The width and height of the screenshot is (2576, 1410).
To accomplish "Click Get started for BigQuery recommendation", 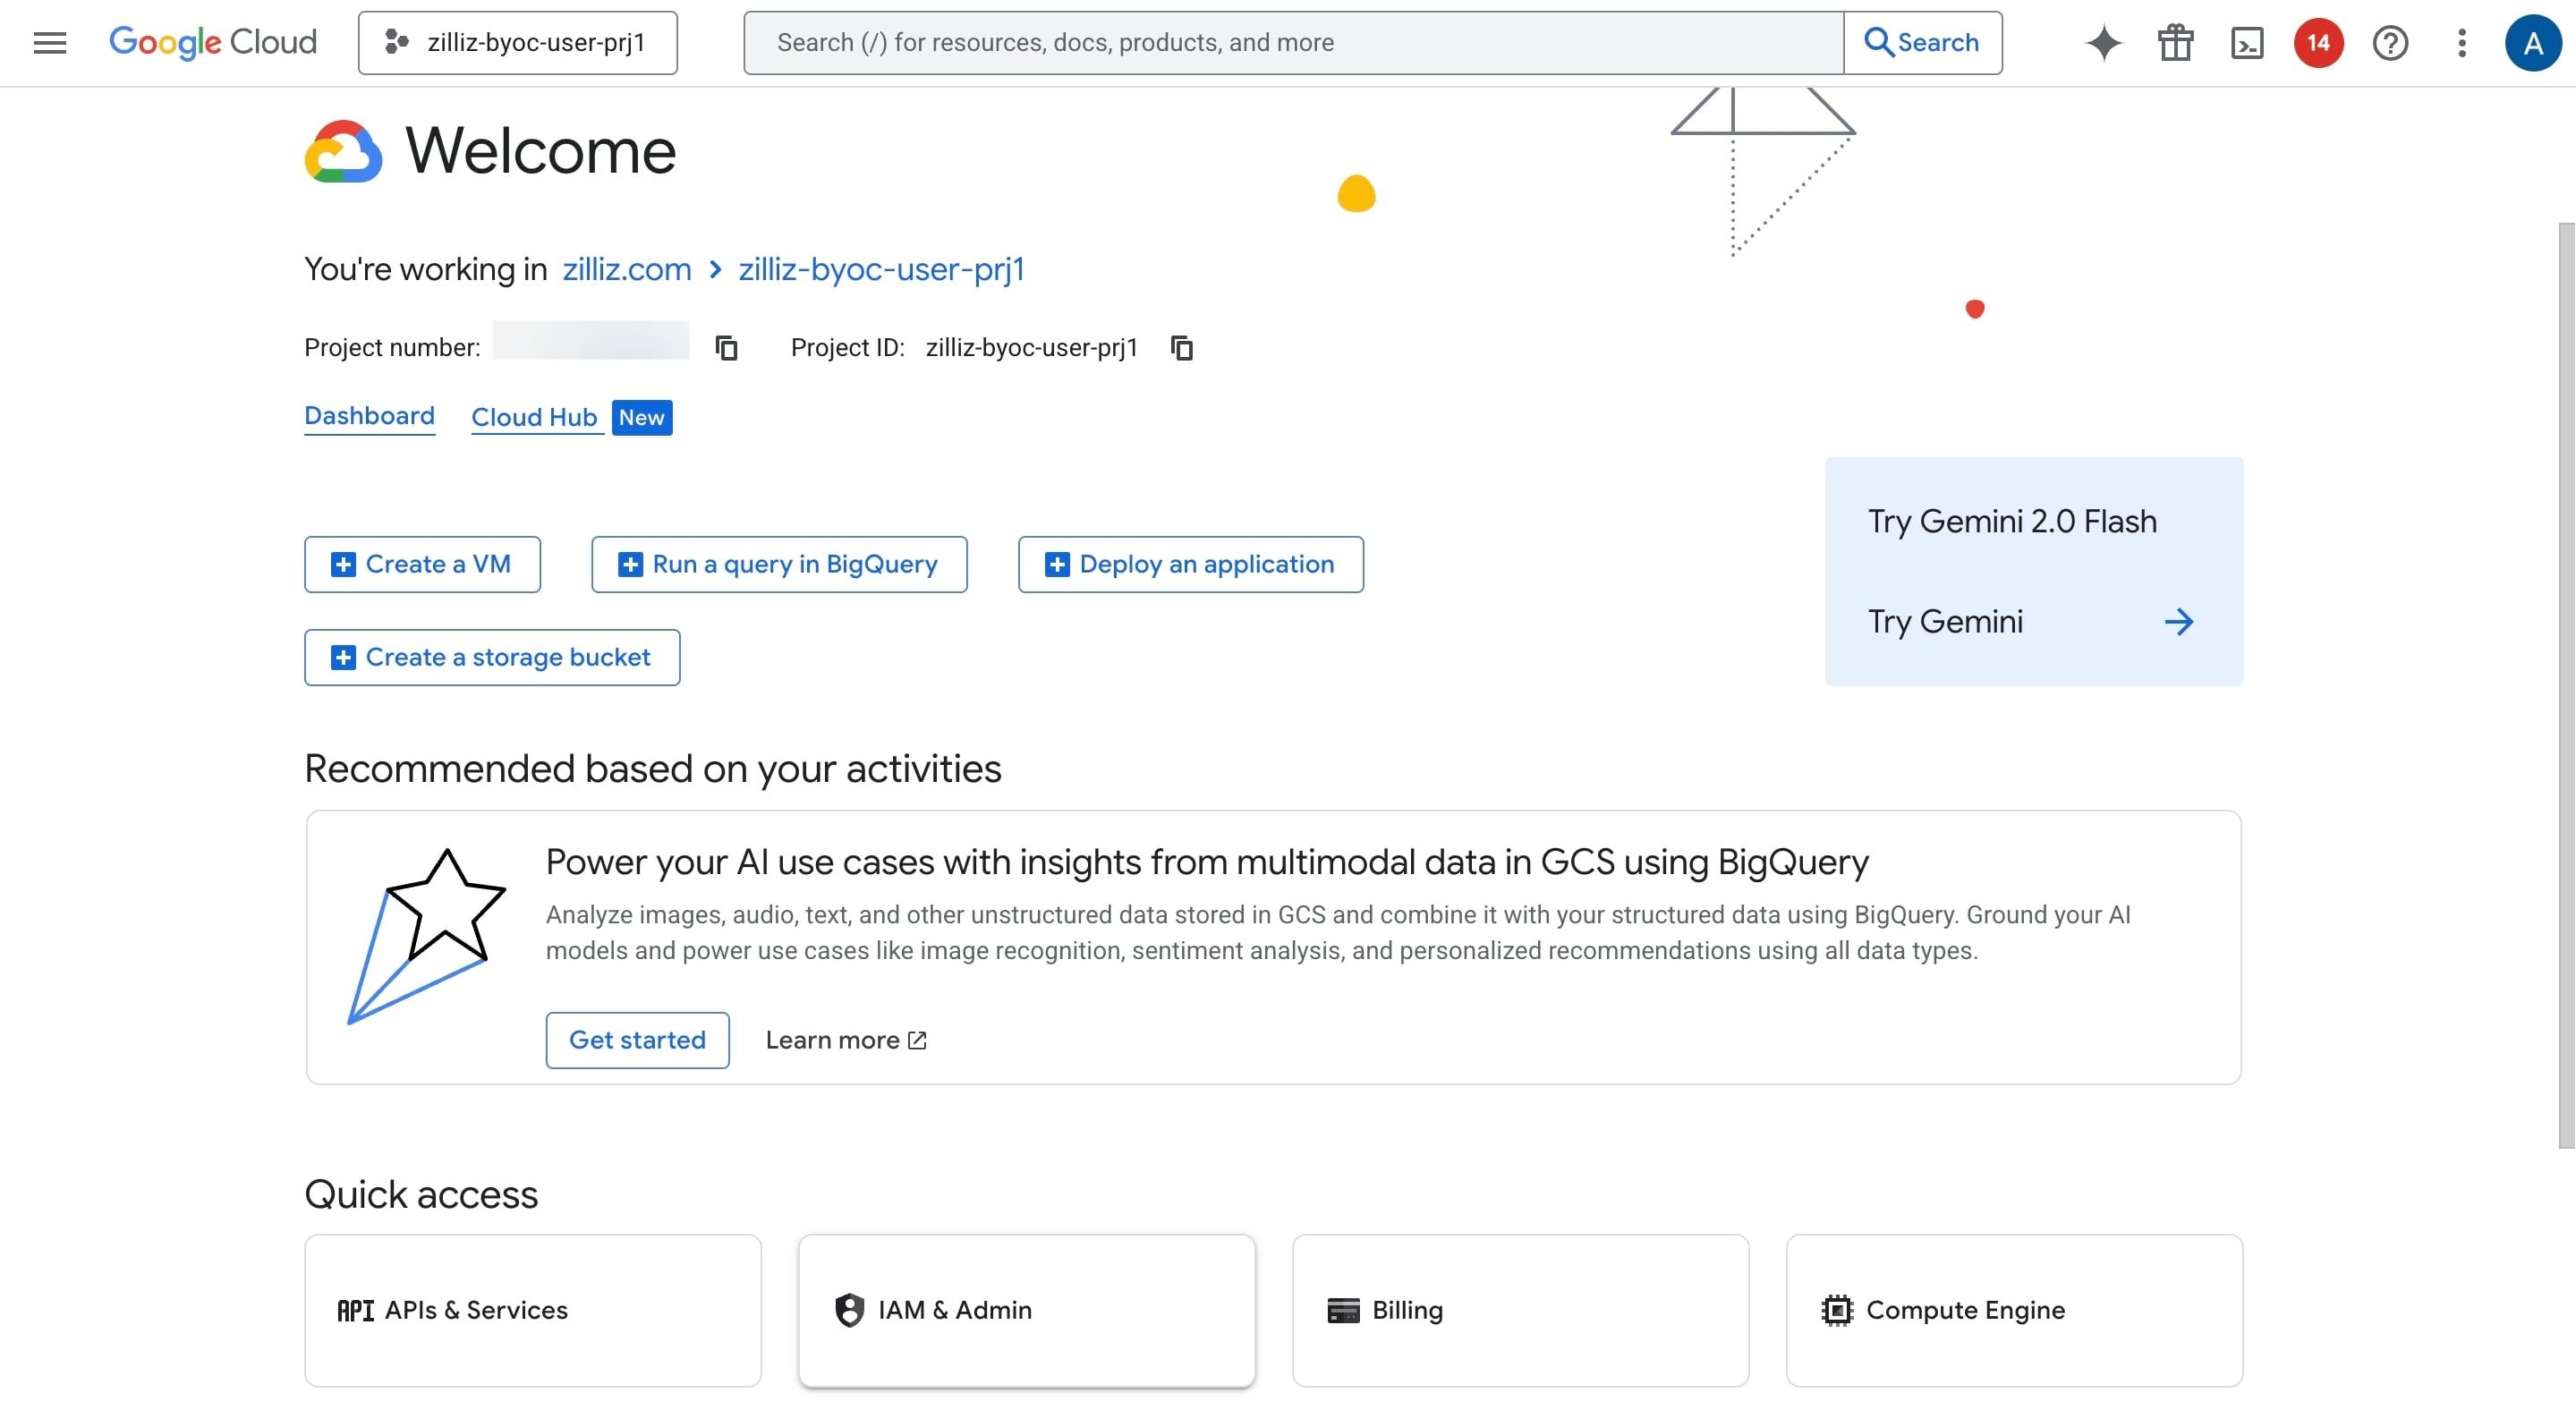I will click(637, 1040).
